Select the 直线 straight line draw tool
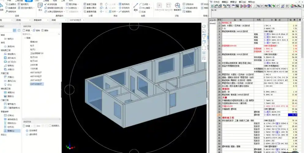The height and width of the screenshot is (153, 304). click(136, 7)
